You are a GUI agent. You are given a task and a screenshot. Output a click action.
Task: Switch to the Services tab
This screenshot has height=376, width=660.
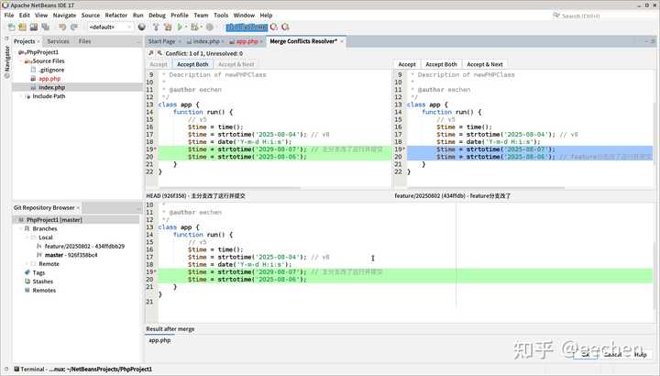pos(58,41)
